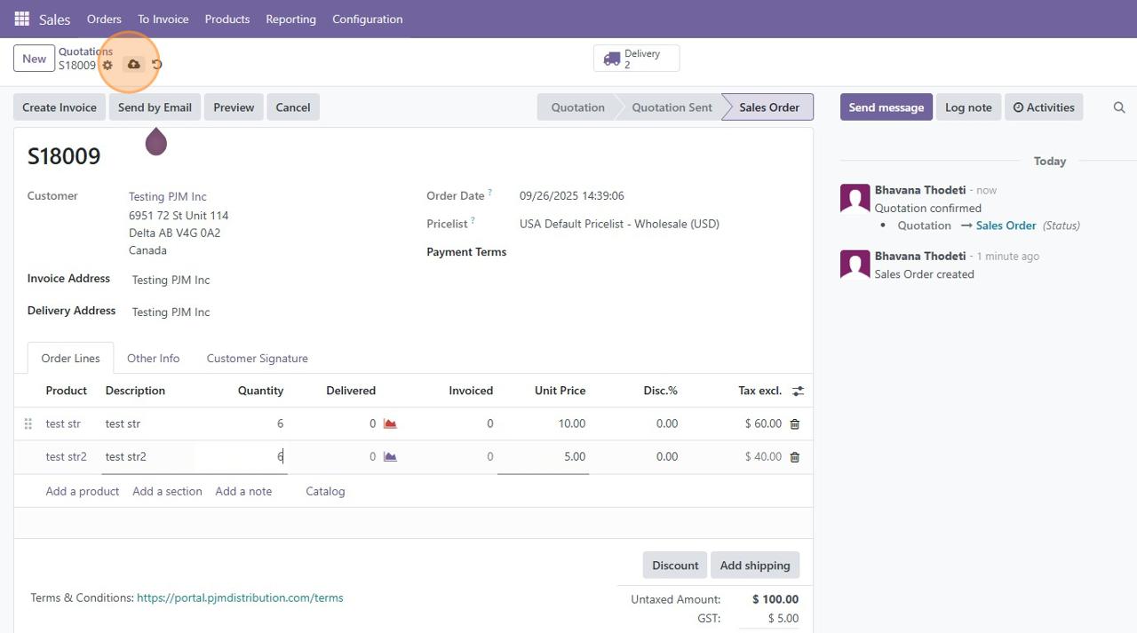1137x633 pixels.
Task: Open the optional columns settings toggle
Action: pyautogui.click(x=798, y=392)
